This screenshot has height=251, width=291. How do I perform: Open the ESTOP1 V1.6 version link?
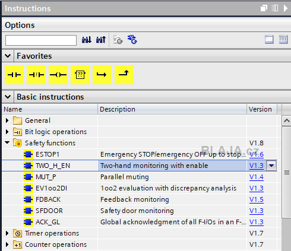pyautogui.click(x=257, y=154)
